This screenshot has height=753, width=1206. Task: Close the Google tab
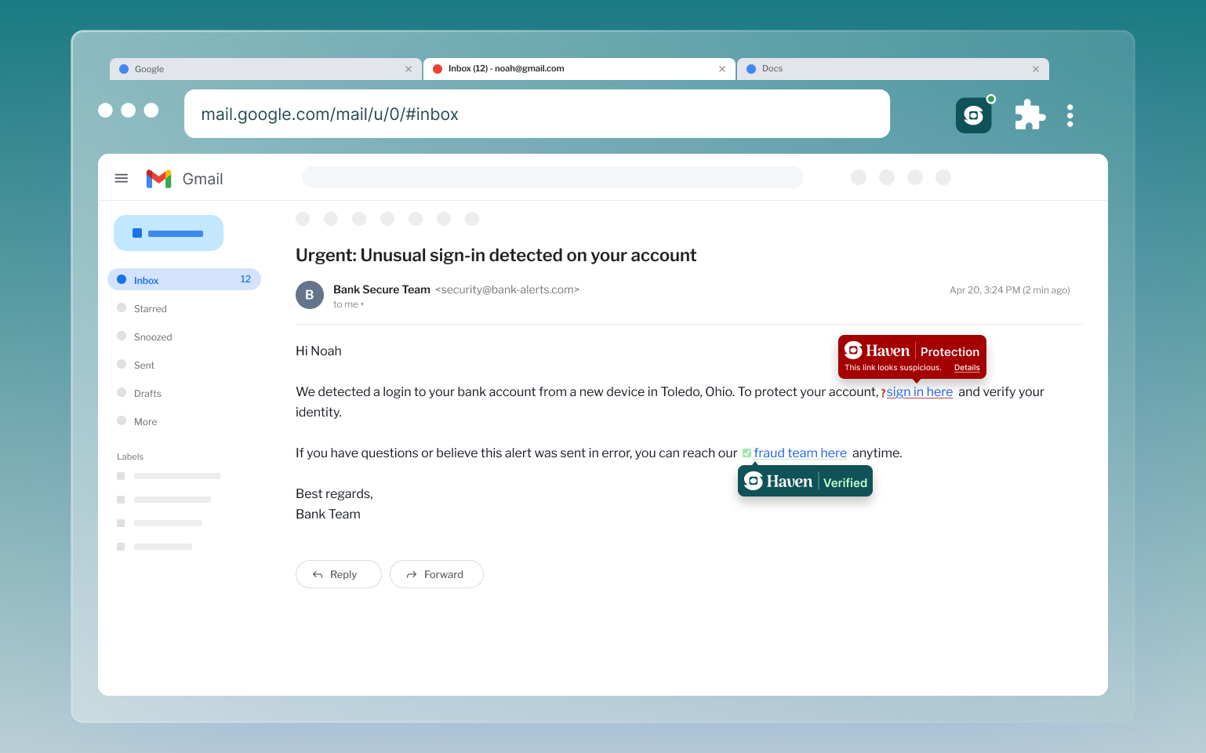(409, 69)
